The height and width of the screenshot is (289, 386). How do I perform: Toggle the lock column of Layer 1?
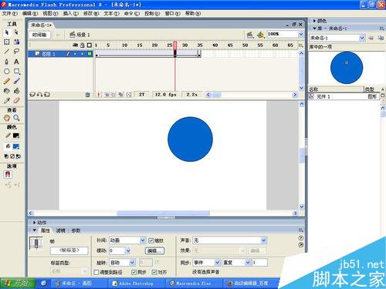pos(82,54)
